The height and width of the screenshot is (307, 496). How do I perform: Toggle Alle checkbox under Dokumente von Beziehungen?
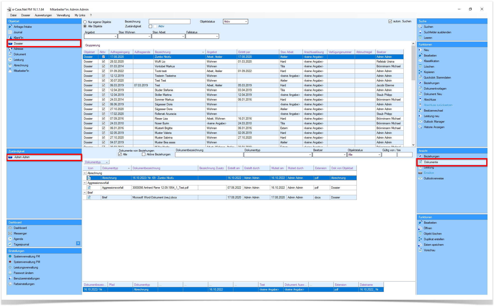[120, 154]
